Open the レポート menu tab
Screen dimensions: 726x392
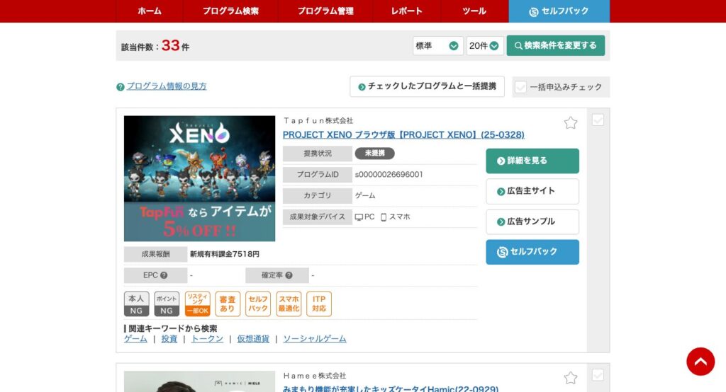point(406,11)
